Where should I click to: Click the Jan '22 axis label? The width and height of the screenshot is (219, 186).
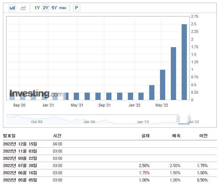coord(134,105)
